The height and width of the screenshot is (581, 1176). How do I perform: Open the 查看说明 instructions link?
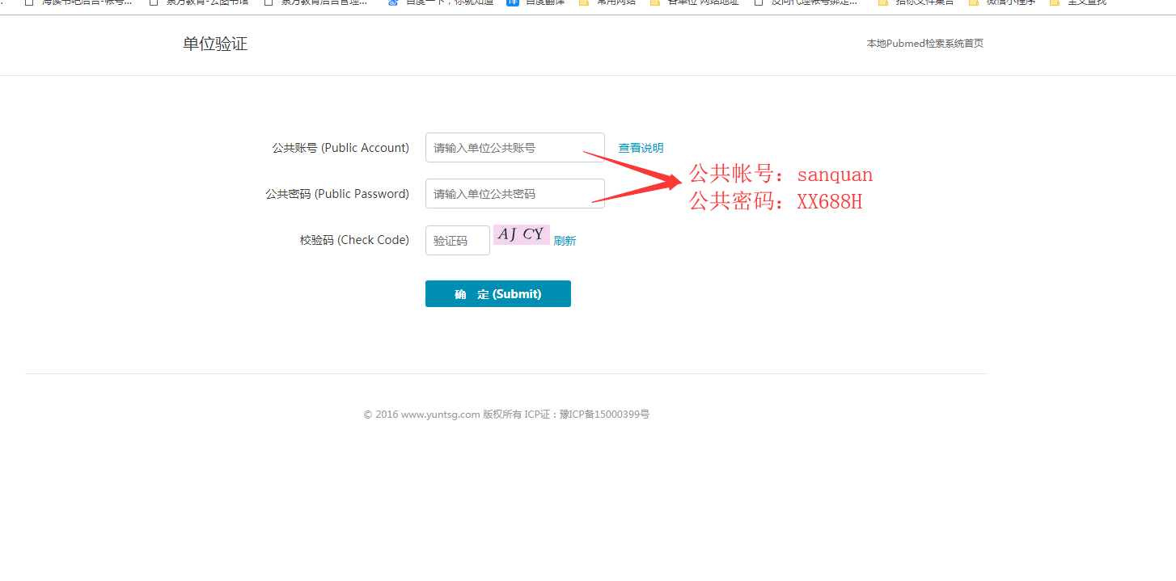point(641,148)
